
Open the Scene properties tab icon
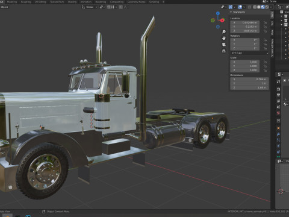[x=278, y=107]
